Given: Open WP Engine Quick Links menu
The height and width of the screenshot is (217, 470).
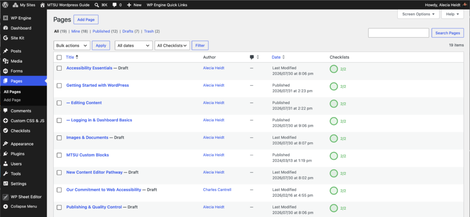Looking at the screenshot, I should pos(167,5).
